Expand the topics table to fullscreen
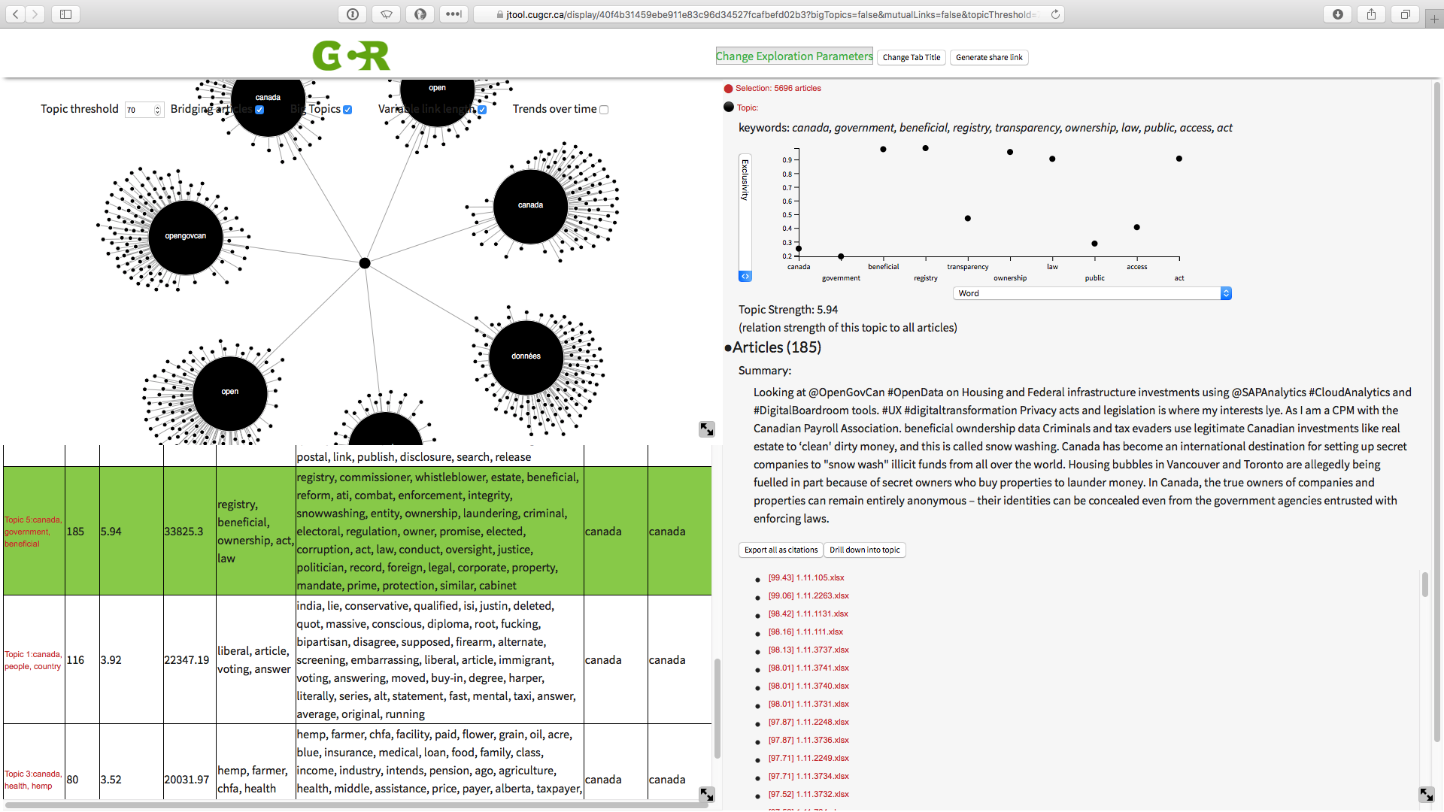Image resolution: width=1444 pixels, height=812 pixels. click(x=706, y=795)
